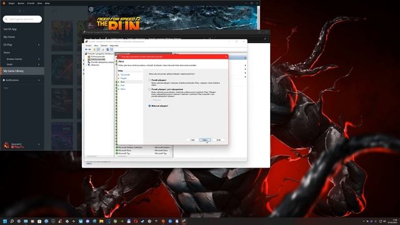This screenshot has height=225, width=400.
Task: Open the Help menu in Origin menubar
Action: pyautogui.click(x=47, y=3)
